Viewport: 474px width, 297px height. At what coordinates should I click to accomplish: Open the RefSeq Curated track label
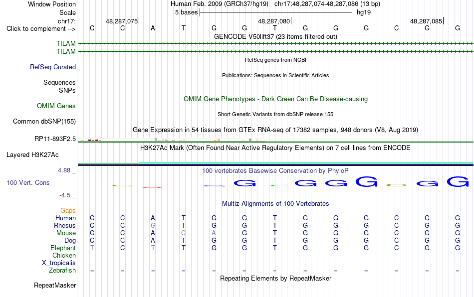[x=53, y=67]
